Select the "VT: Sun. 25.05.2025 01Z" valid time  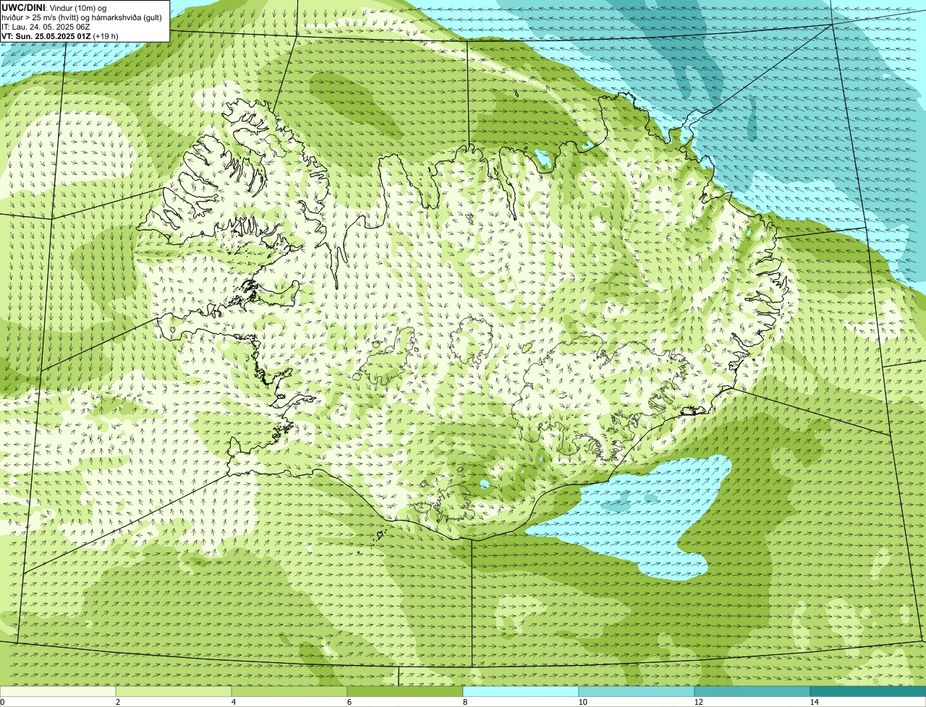(x=46, y=36)
